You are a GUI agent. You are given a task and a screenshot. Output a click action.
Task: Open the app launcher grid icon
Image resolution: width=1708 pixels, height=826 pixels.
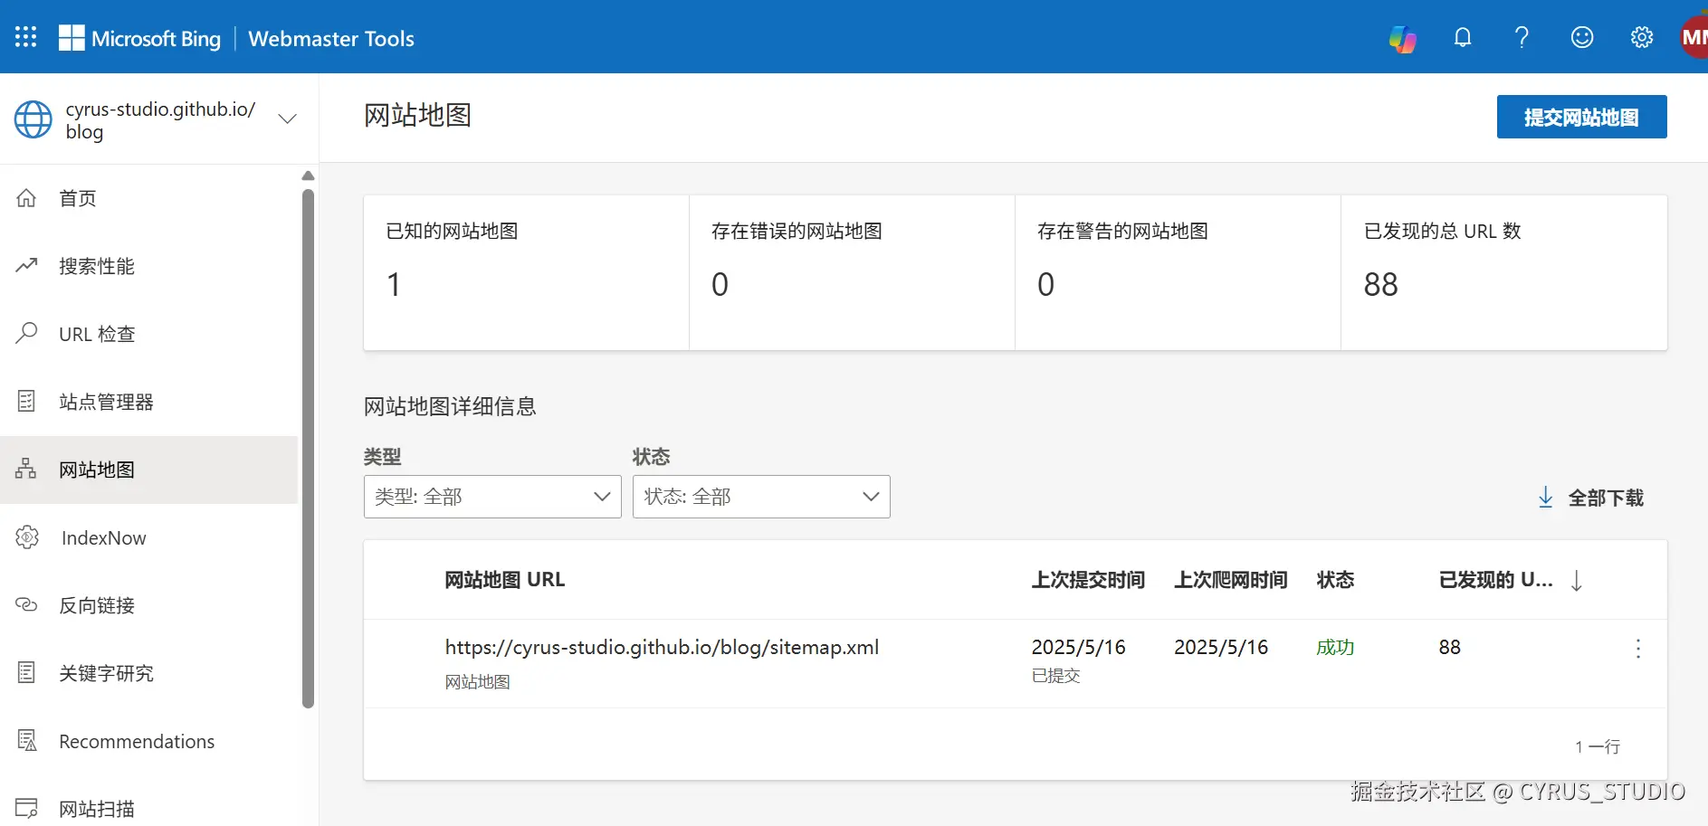pos(26,37)
